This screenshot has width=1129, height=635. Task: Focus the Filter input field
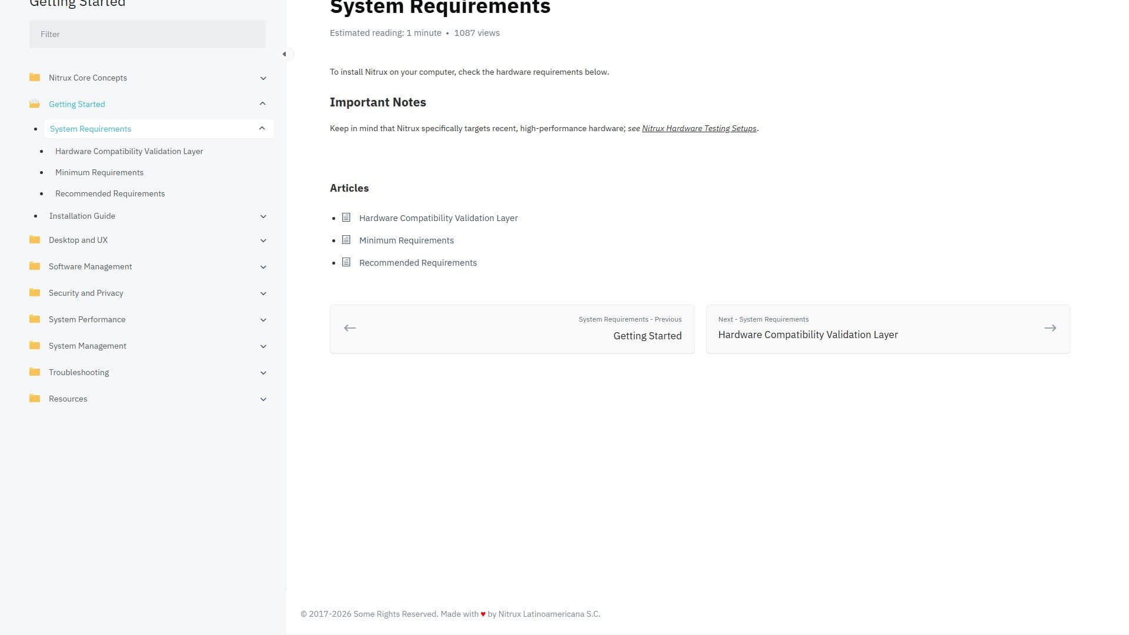(148, 34)
